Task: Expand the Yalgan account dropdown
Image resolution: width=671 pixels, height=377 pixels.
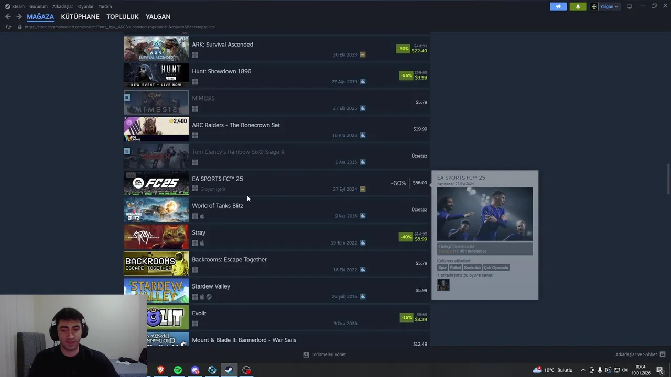Action: [616, 7]
